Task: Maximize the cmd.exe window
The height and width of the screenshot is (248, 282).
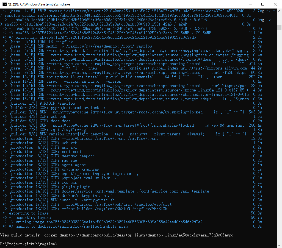Action: pyautogui.click(x=263, y=4)
